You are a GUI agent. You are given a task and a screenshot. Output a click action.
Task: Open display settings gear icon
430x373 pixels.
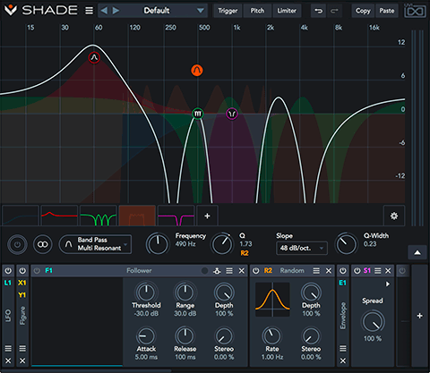(x=394, y=216)
